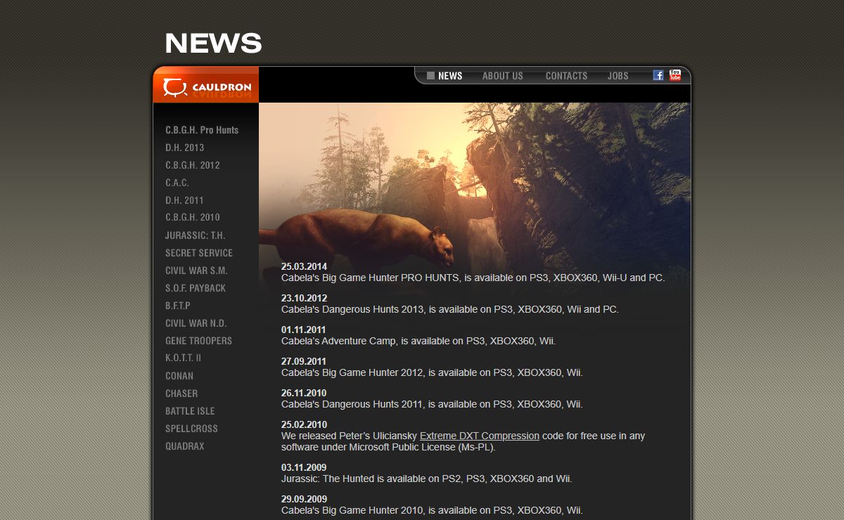Click the date 26.11.2010
844x520 pixels.
(x=304, y=393)
